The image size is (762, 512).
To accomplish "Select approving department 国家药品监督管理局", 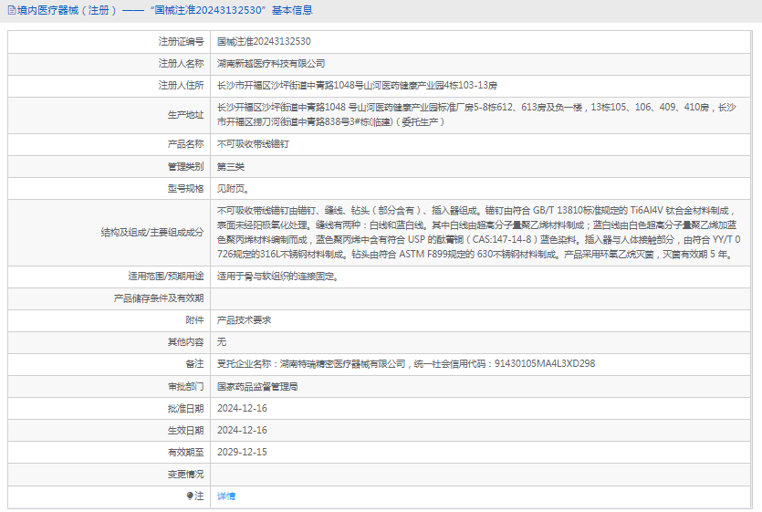I will tap(257, 387).
